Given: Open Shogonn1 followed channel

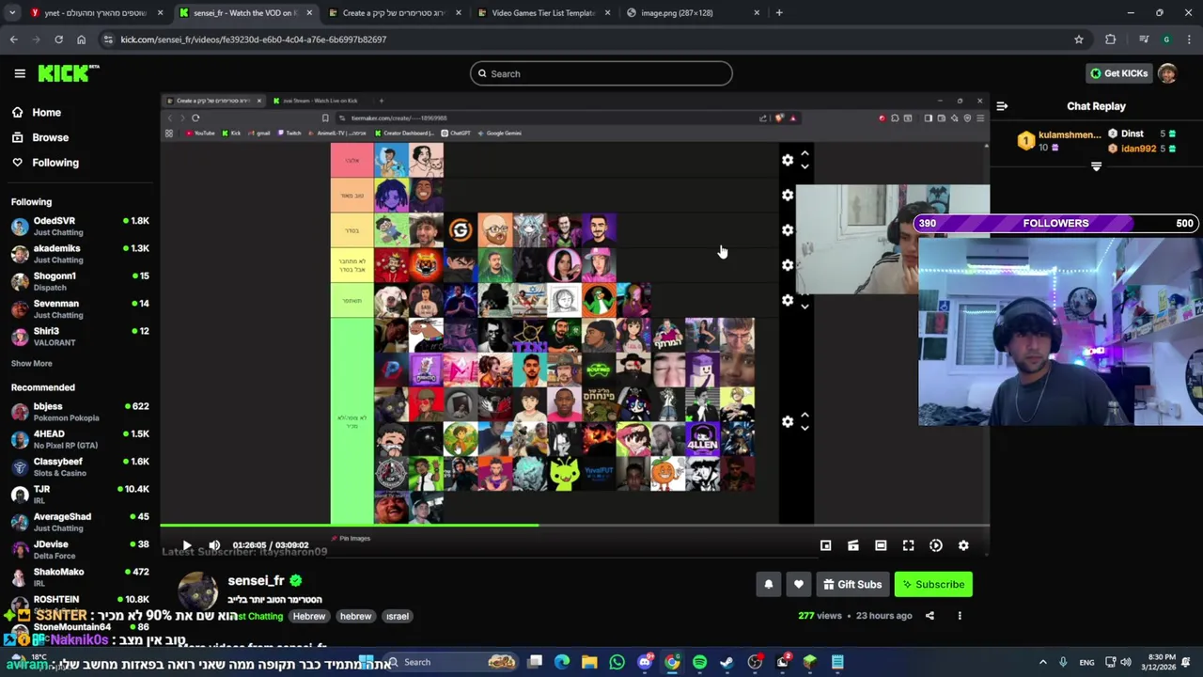Looking at the screenshot, I should pos(80,281).
